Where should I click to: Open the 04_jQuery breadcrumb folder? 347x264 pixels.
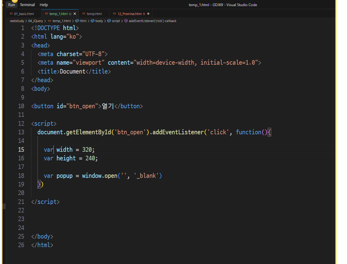point(36,21)
